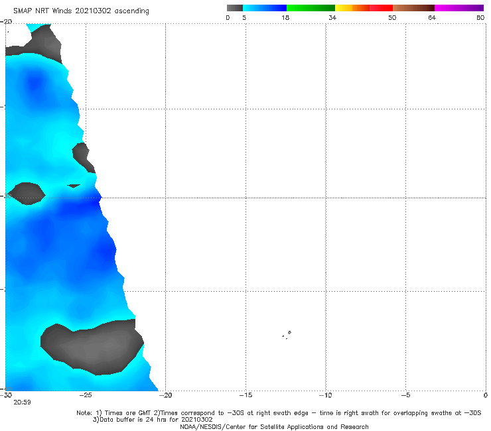Click the colorbar label '5'
The height and width of the screenshot is (431, 491).
(244, 18)
